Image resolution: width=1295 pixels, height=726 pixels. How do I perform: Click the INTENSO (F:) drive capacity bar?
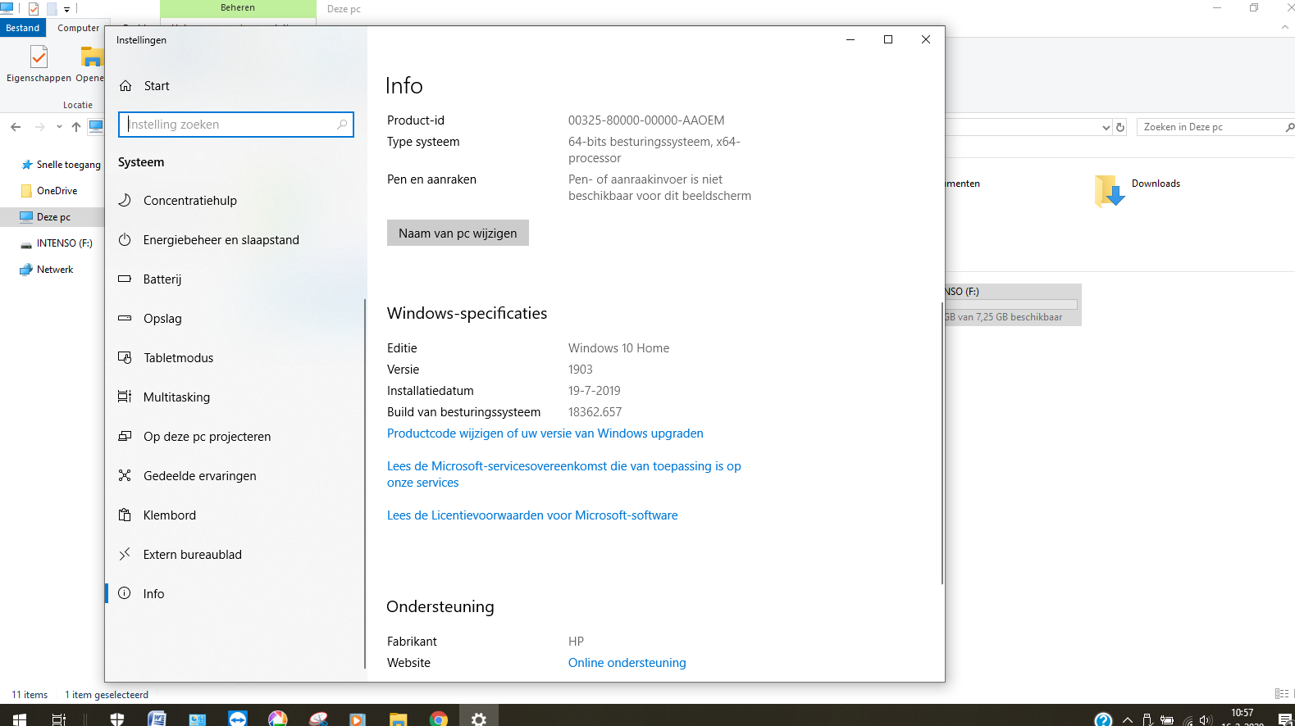click(1010, 304)
